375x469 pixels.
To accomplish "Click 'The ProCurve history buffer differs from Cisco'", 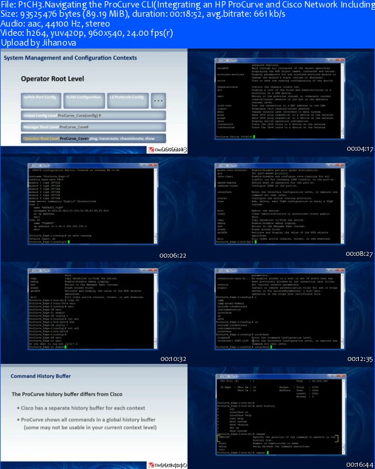I will 67,394.
